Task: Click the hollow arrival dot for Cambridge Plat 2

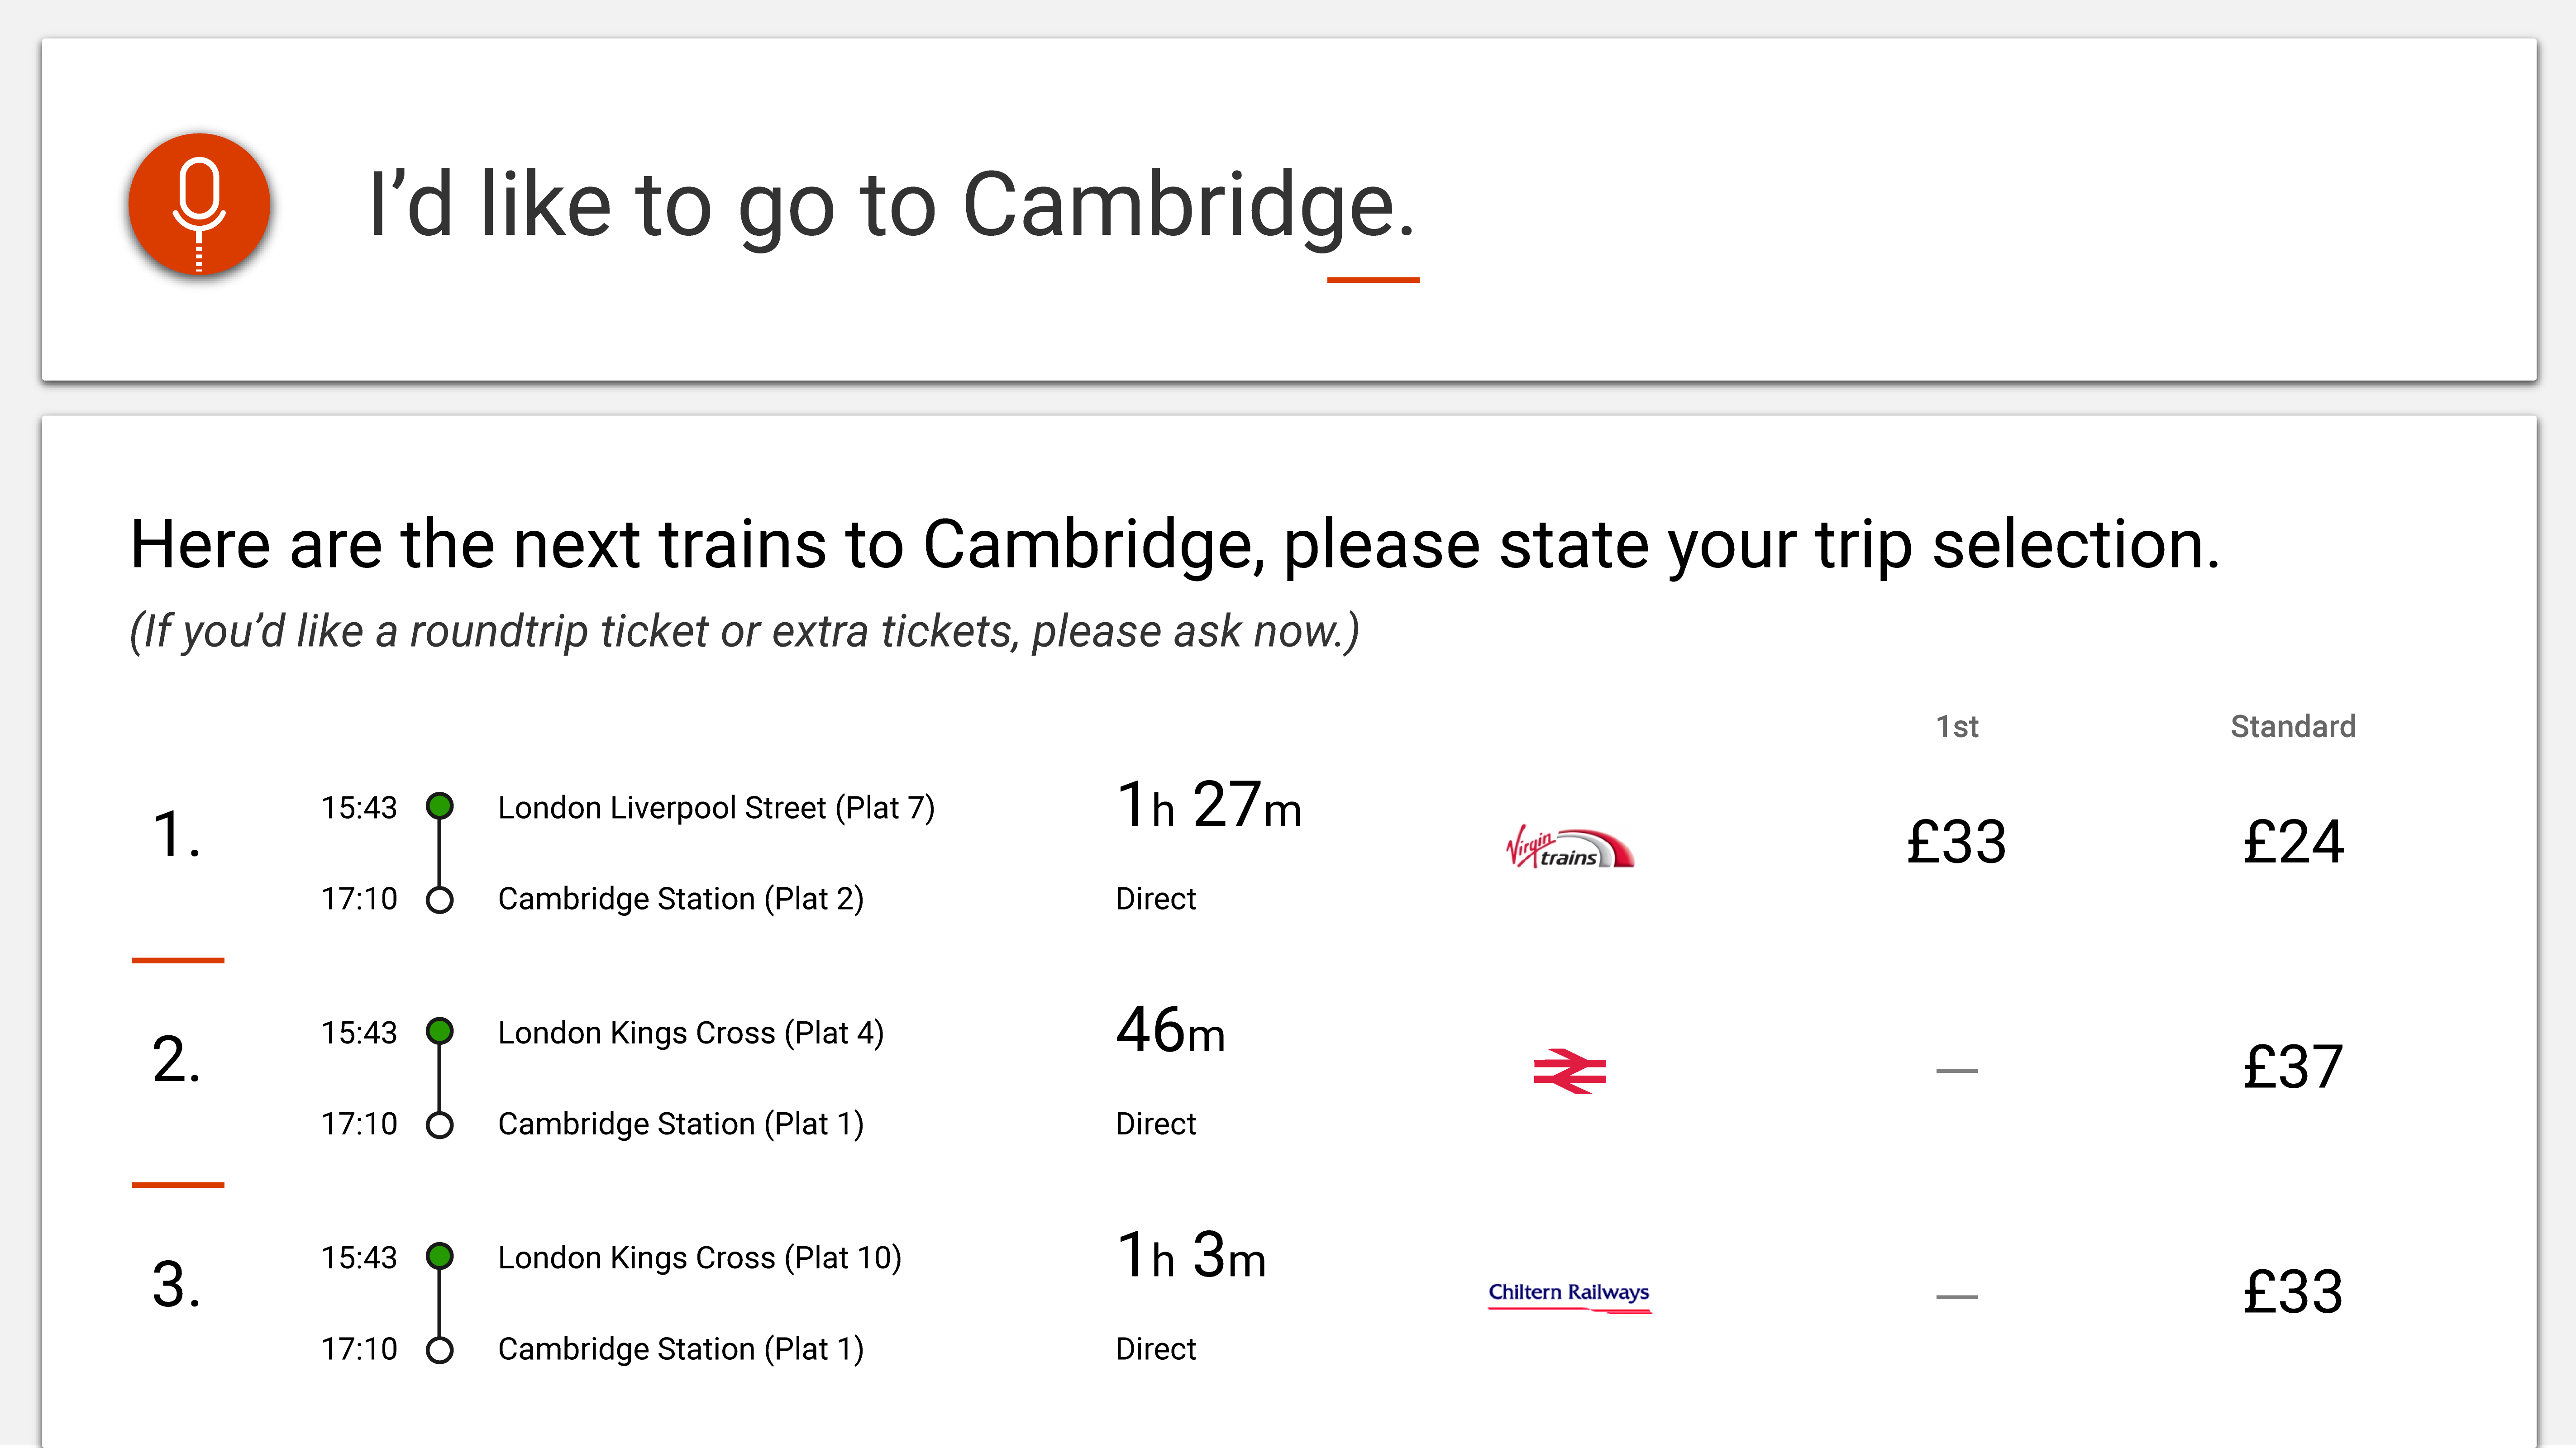Action: tap(440, 900)
